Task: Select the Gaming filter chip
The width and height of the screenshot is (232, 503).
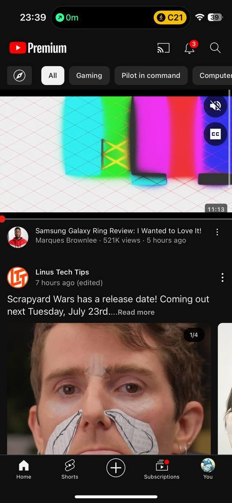Action: [x=89, y=75]
